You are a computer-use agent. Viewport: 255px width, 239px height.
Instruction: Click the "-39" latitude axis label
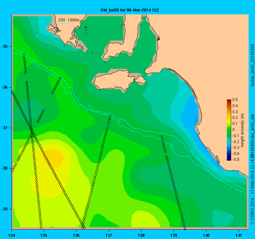click(4, 209)
